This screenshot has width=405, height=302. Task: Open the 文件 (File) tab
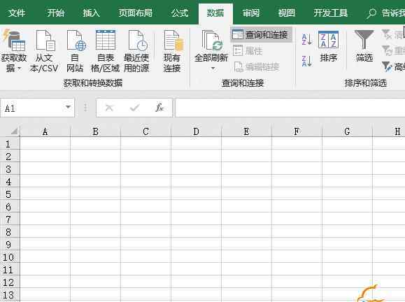tap(17, 13)
